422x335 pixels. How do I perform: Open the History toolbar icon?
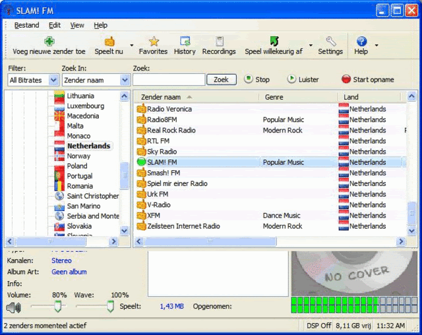coord(185,41)
